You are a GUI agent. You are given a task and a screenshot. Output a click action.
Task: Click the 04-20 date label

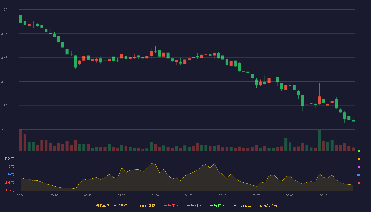[155, 195]
